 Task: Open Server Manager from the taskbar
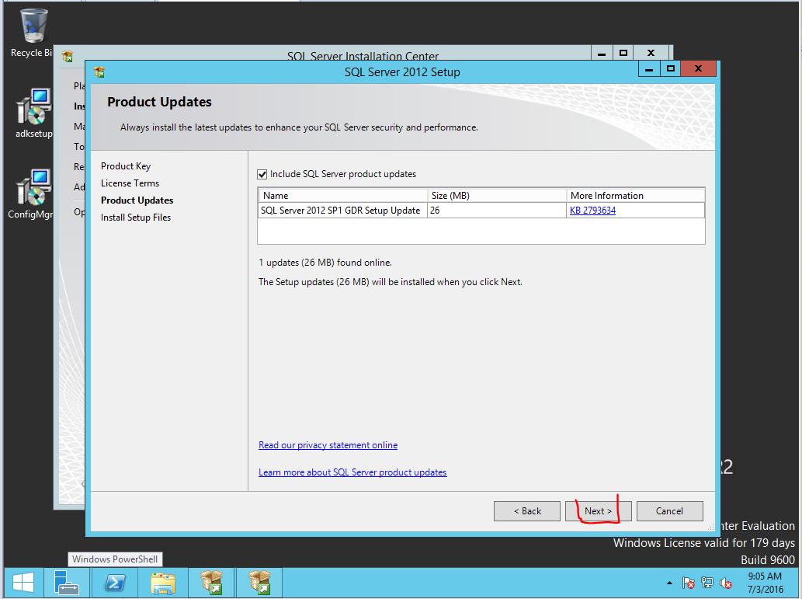[67, 583]
